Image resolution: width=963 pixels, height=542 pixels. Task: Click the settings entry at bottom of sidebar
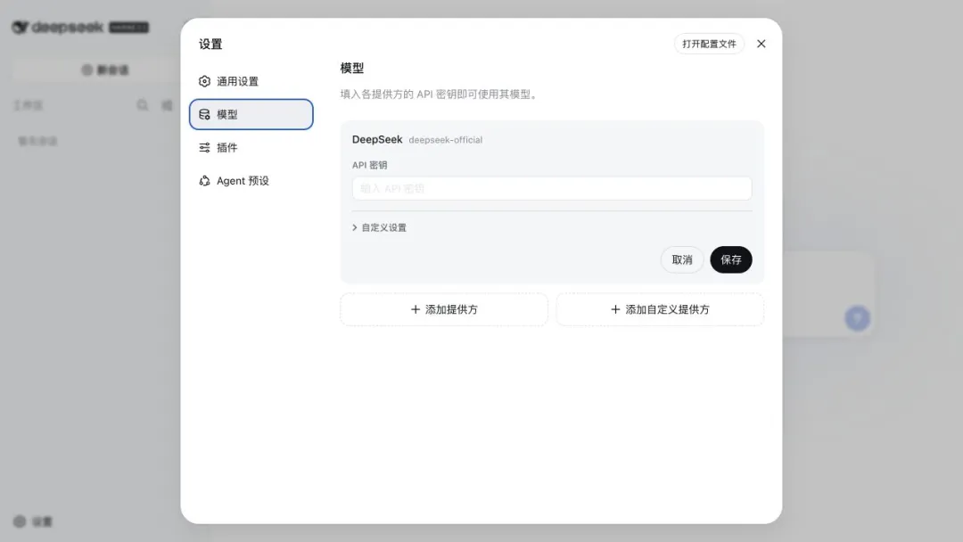(33, 521)
